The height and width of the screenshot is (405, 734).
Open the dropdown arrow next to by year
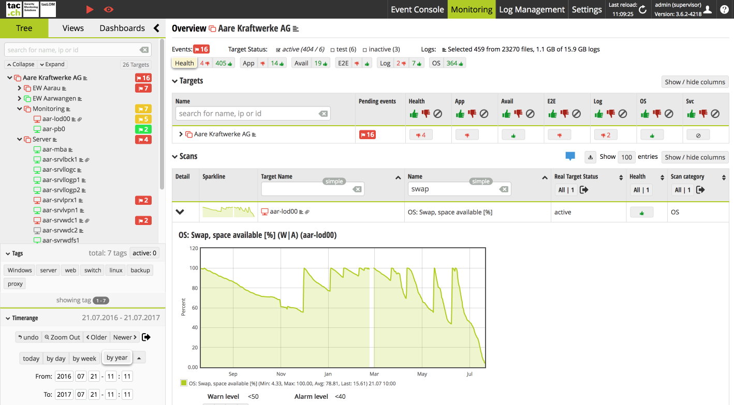tap(140, 358)
